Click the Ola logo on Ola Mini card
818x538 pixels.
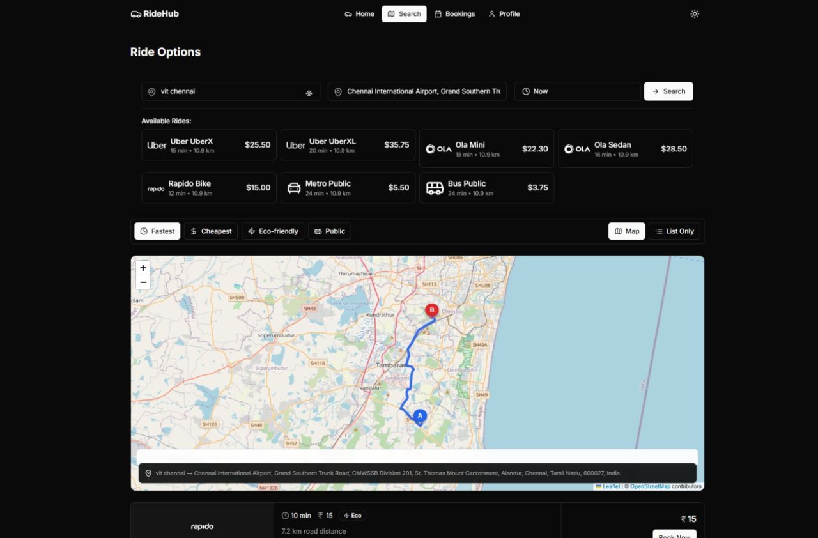coord(438,149)
